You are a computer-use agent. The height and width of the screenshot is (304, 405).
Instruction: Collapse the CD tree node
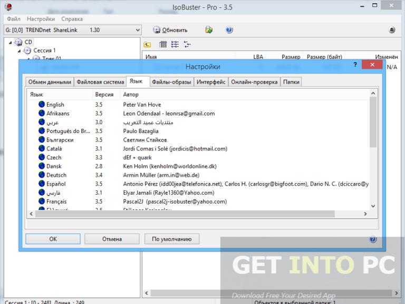tap(11, 43)
